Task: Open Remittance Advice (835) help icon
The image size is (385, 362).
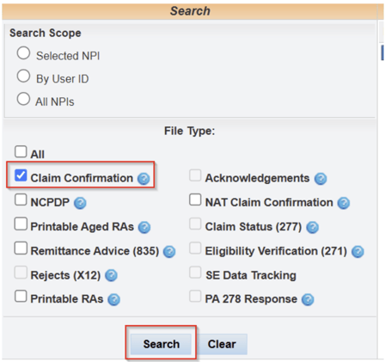Action: point(169,252)
